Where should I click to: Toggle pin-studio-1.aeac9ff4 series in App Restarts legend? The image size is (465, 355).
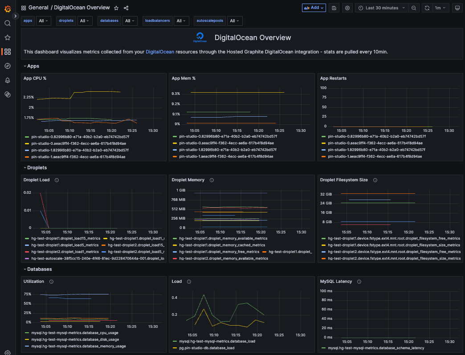pos(375,156)
